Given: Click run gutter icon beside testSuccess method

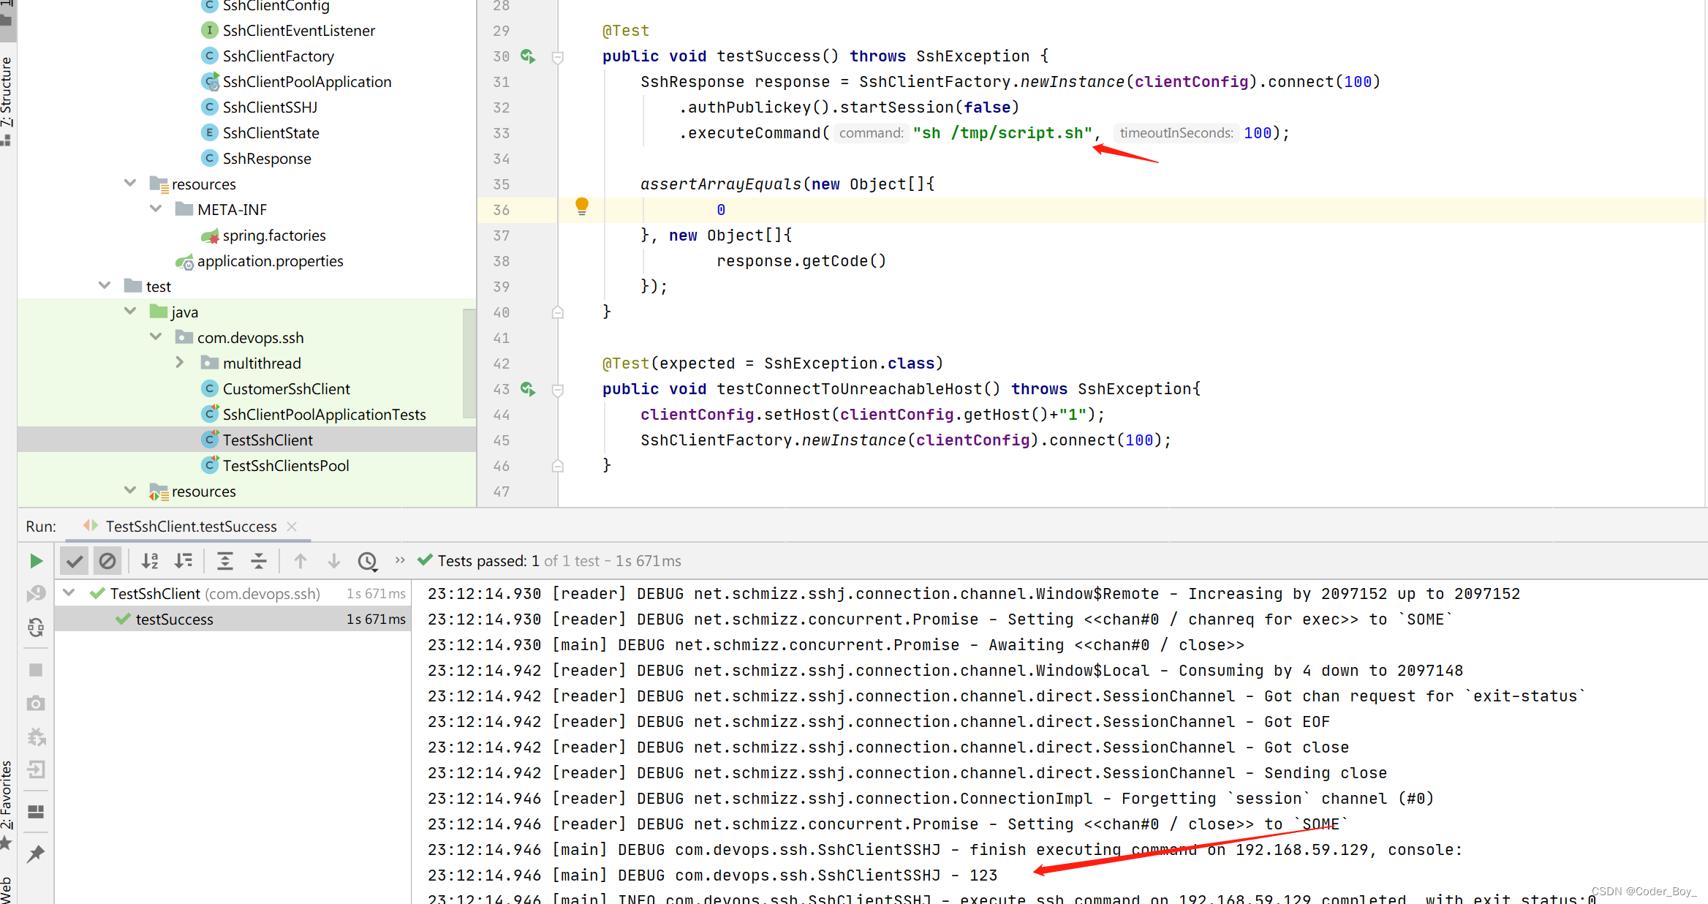Looking at the screenshot, I should click(x=528, y=56).
